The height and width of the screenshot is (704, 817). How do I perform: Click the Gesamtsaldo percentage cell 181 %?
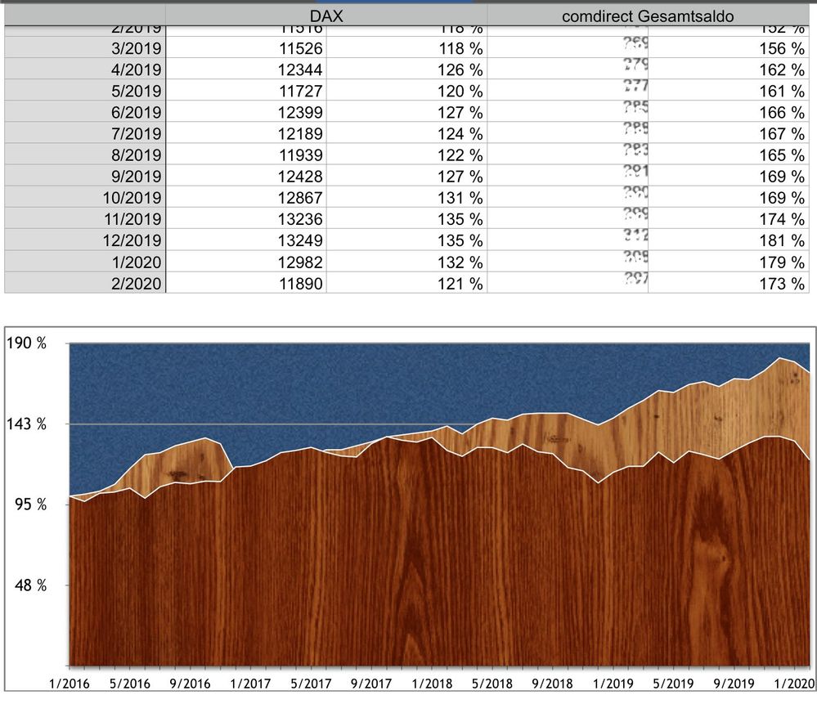728,240
